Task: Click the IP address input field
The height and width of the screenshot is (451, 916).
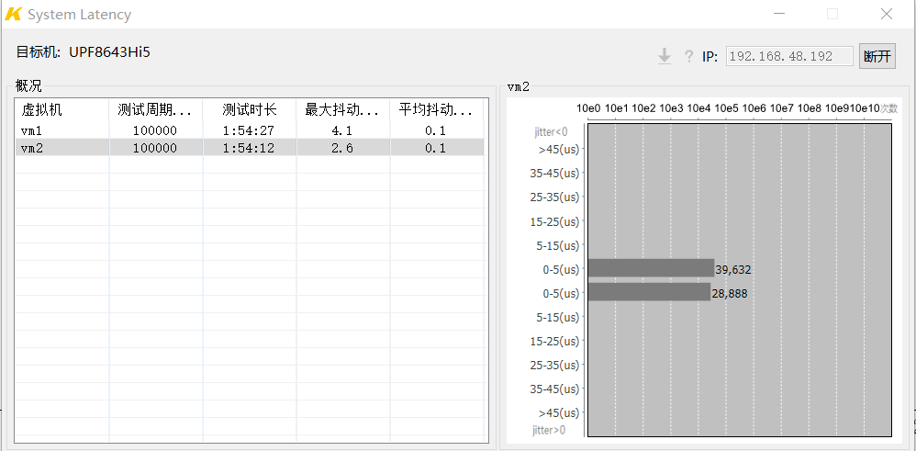Action: [x=789, y=57]
